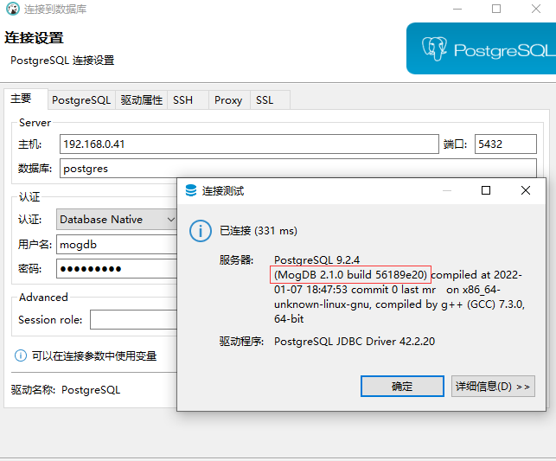The width and height of the screenshot is (556, 461).
Task: Click the PostgreSQL JDBC Driver 42.2.20 text
Action: coord(355,342)
